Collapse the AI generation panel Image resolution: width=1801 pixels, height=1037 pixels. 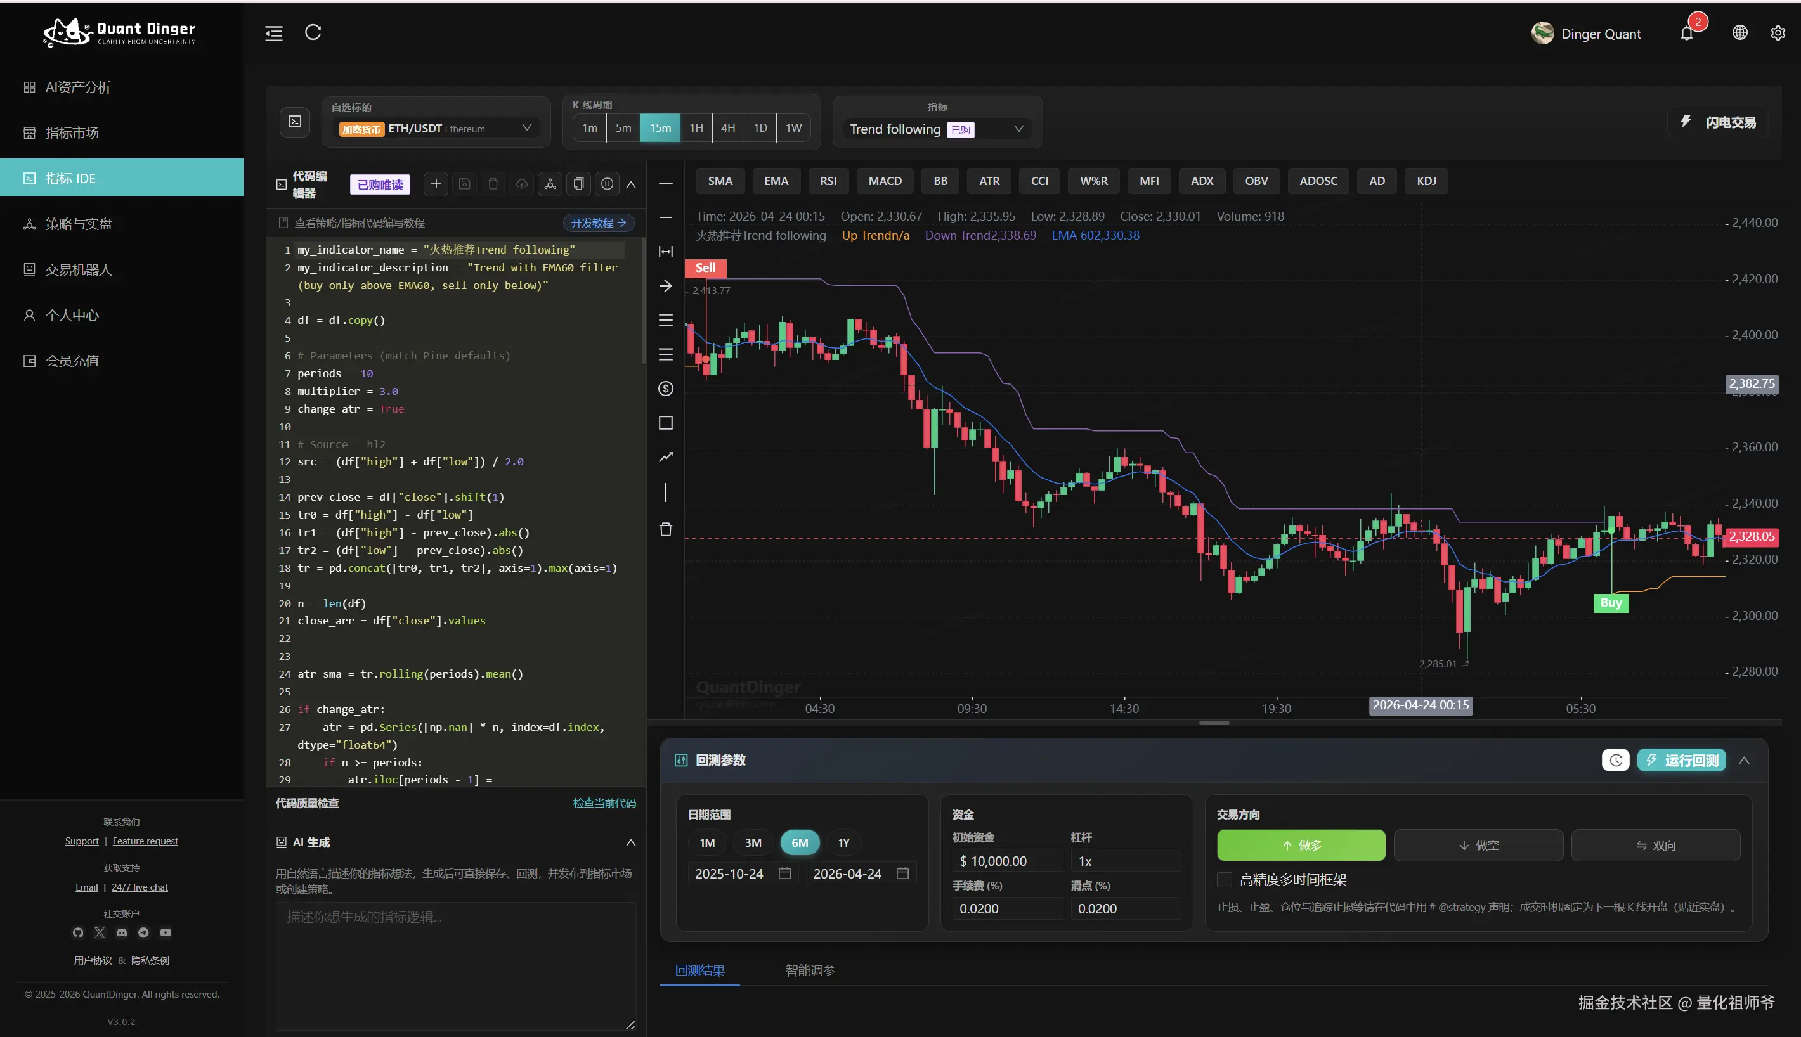[x=630, y=842]
